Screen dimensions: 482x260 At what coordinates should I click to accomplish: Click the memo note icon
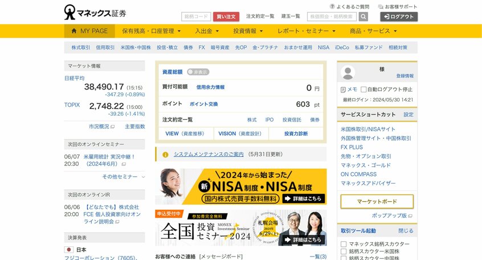[344, 90]
